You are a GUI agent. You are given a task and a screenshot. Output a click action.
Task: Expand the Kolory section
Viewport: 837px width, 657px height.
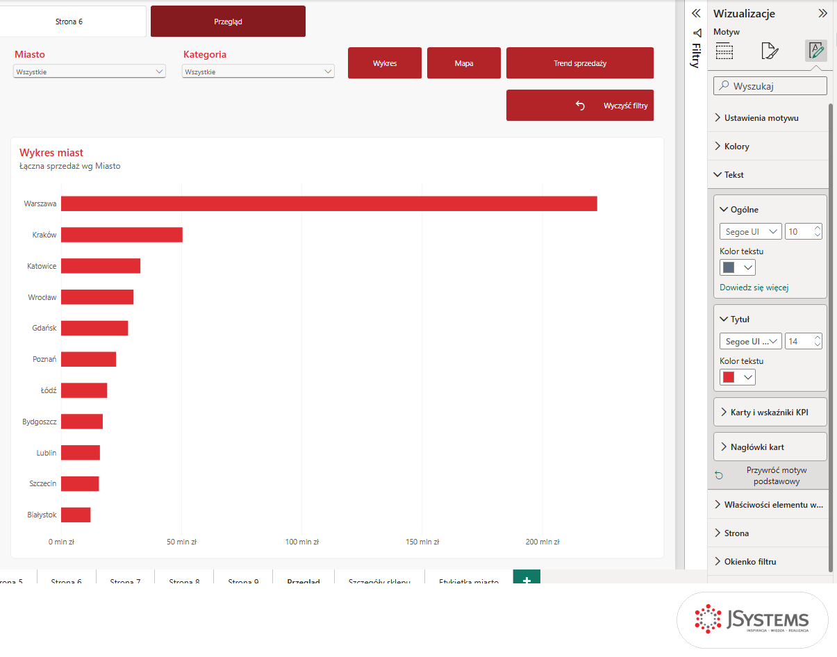coord(768,147)
